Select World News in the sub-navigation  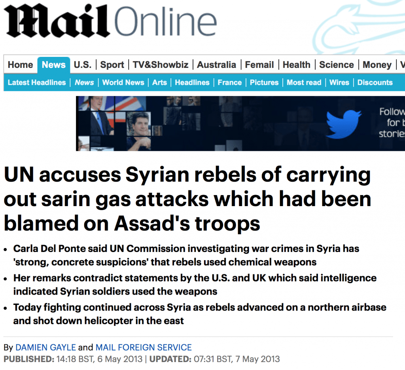tap(123, 82)
